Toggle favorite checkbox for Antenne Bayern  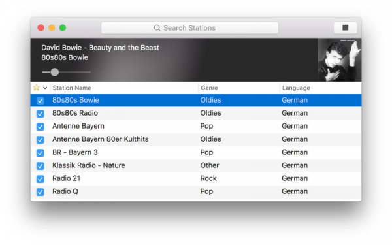(40, 127)
